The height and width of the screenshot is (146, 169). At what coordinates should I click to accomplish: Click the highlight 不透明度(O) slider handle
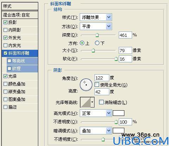116,122
